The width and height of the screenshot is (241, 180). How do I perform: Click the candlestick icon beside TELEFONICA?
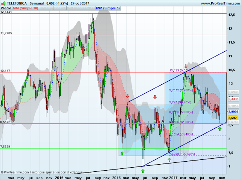tap(3, 3)
